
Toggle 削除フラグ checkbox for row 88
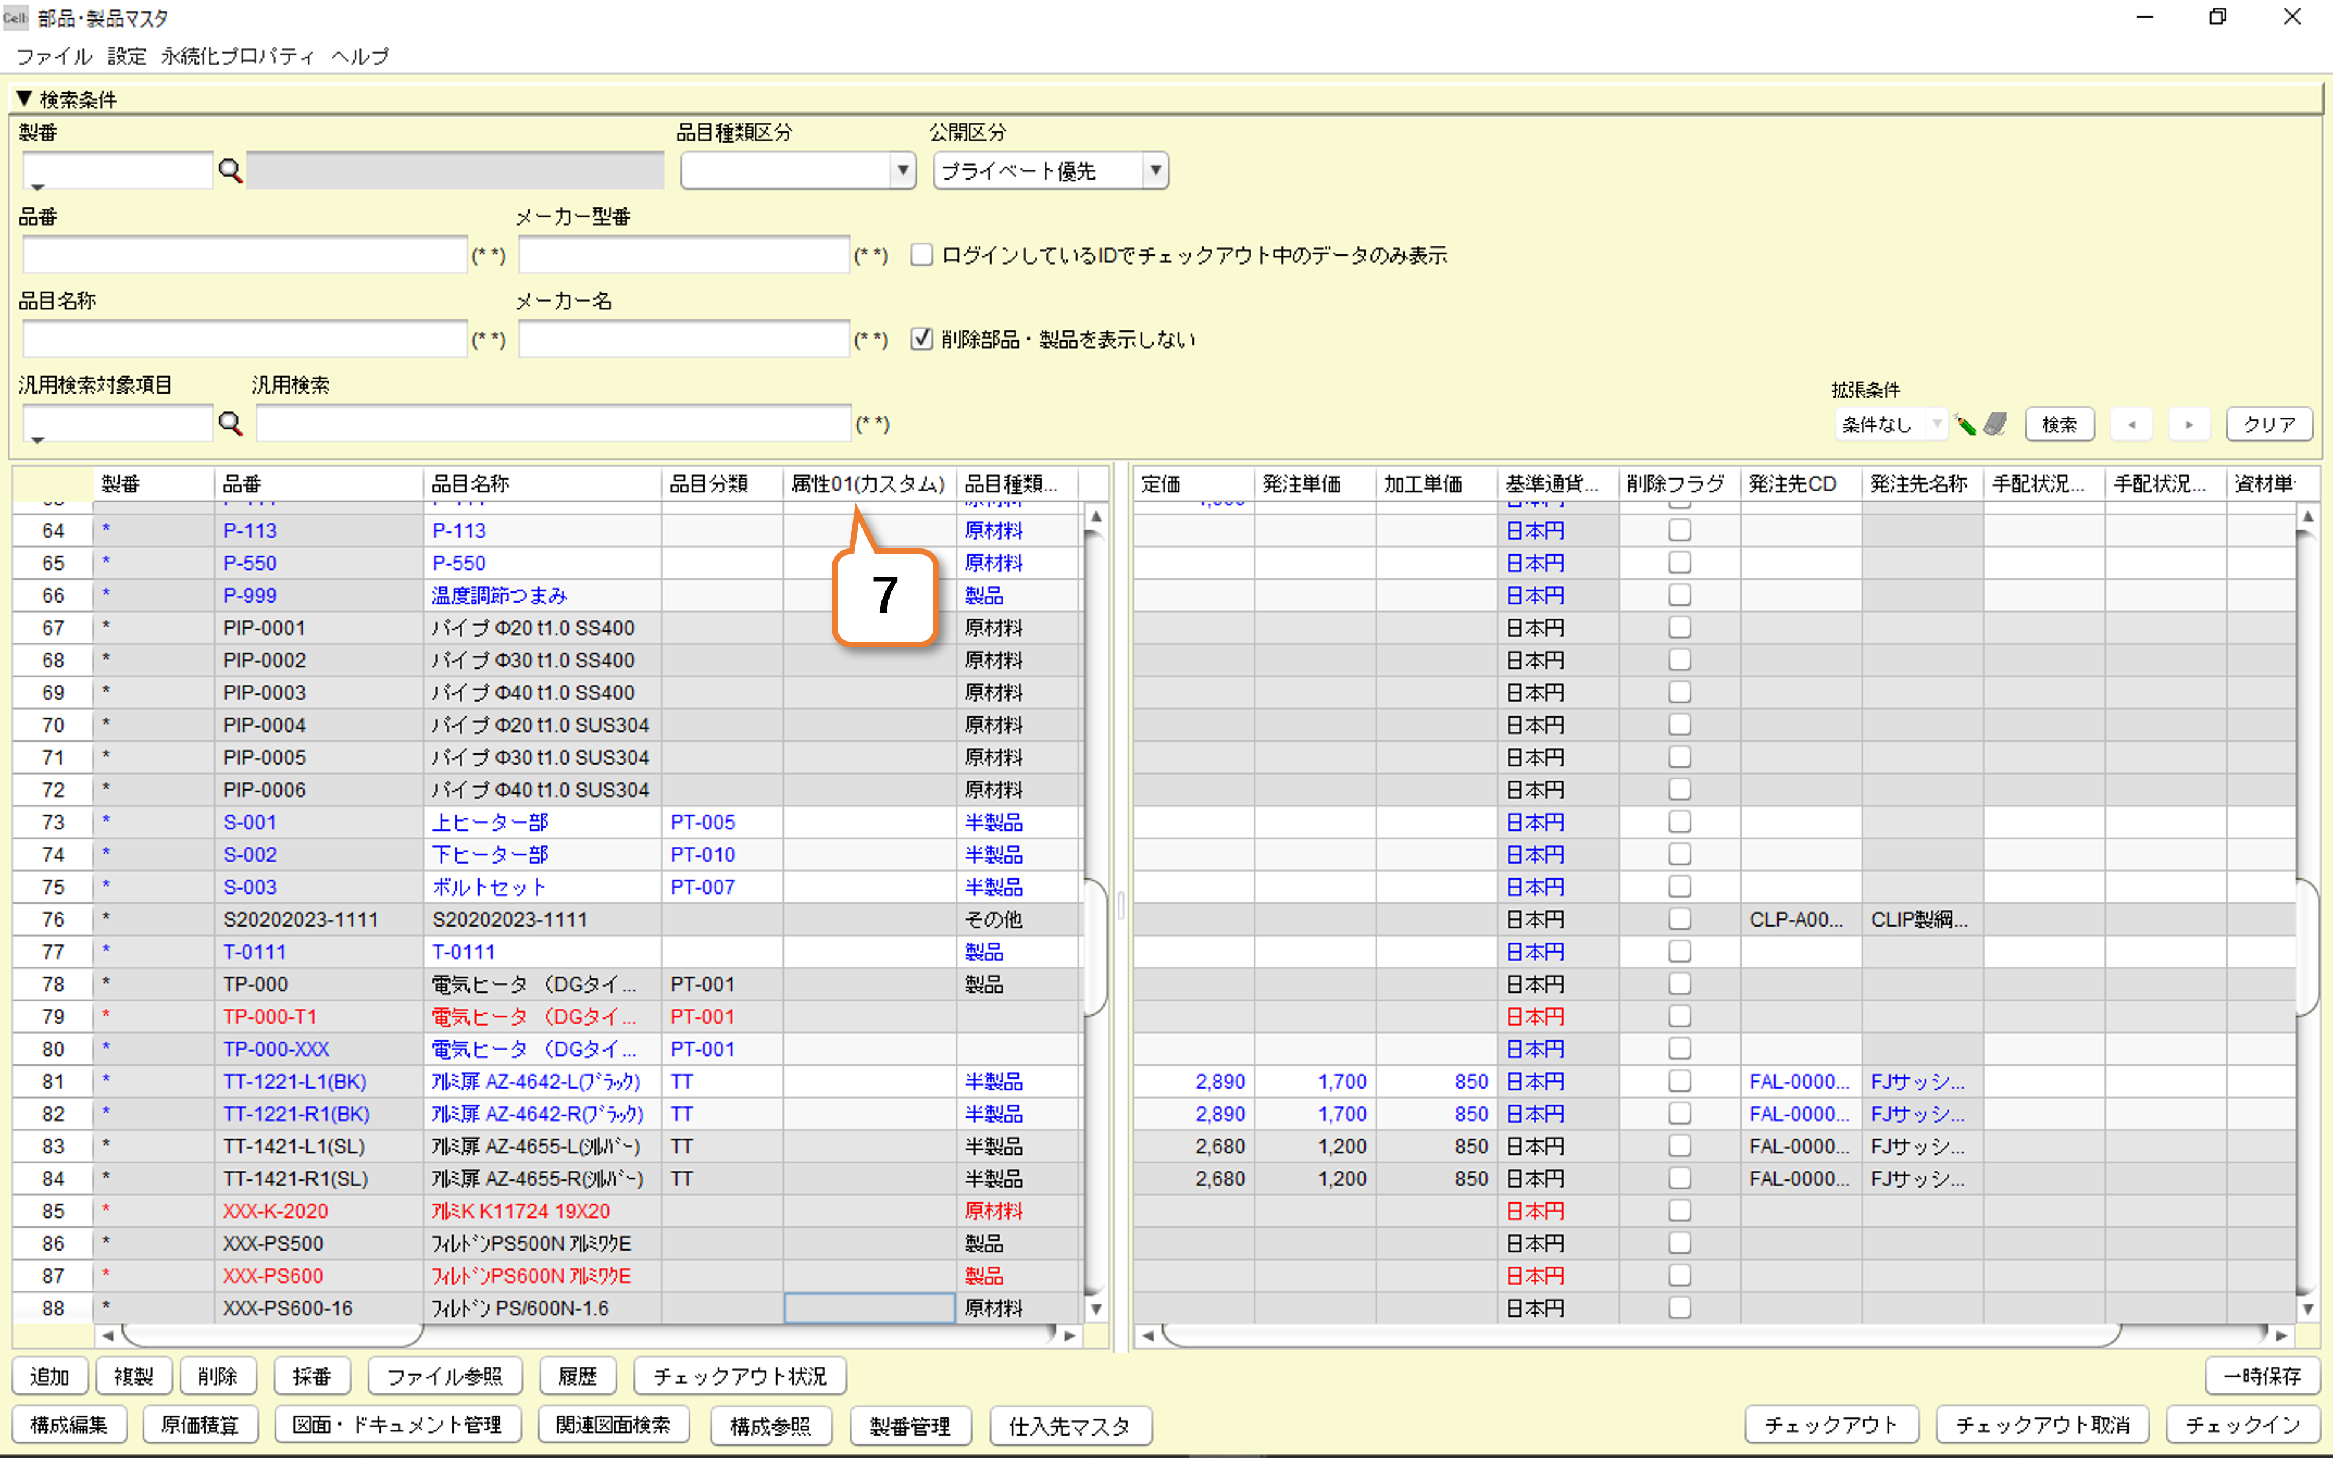(1680, 1308)
